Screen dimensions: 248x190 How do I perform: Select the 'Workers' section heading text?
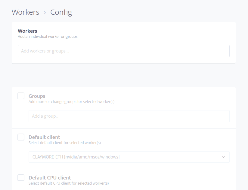point(27,31)
